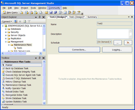This screenshot has width=135, height=110.
Task: Click the Database Engine Query icon
Action: [x=21, y=12]
